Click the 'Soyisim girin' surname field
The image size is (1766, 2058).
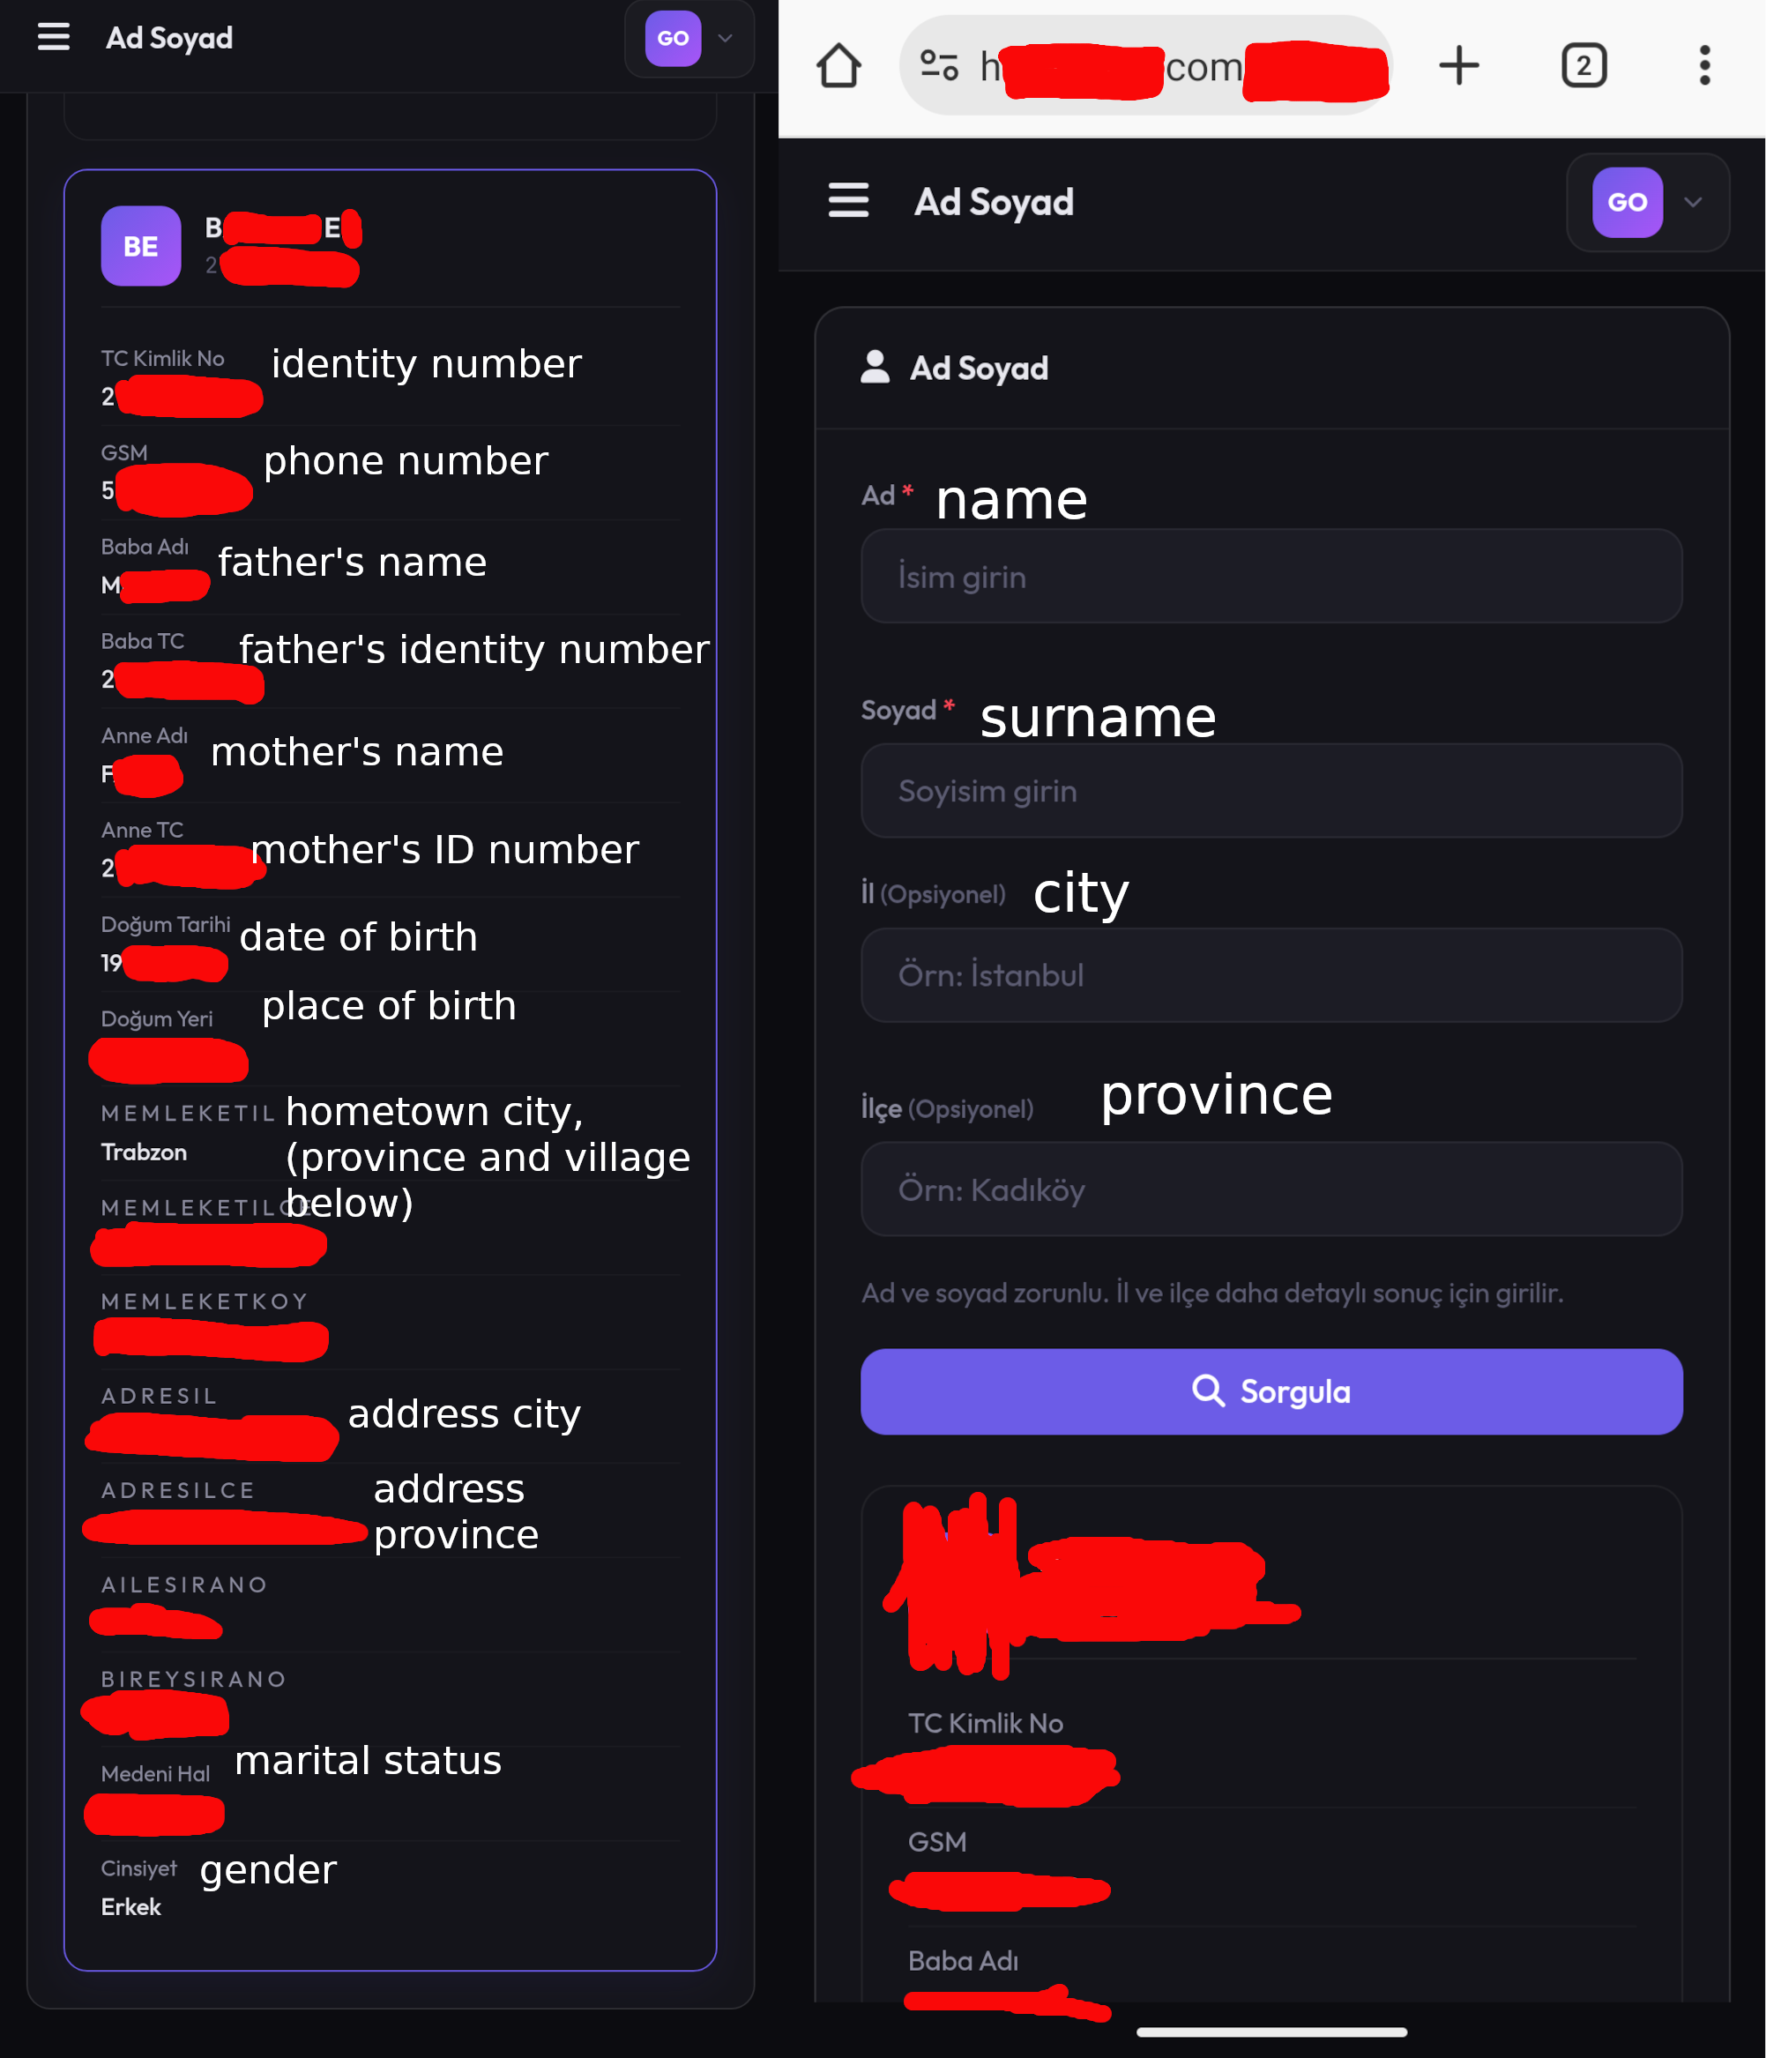pyautogui.click(x=1270, y=791)
